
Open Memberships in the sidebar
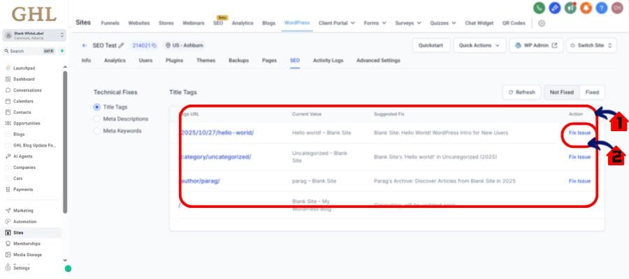(x=27, y=243)
